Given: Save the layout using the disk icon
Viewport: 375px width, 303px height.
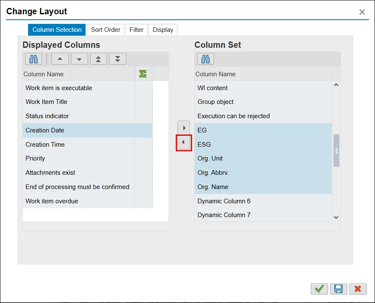Looking at the screenshot, I should tap(339, 289).
